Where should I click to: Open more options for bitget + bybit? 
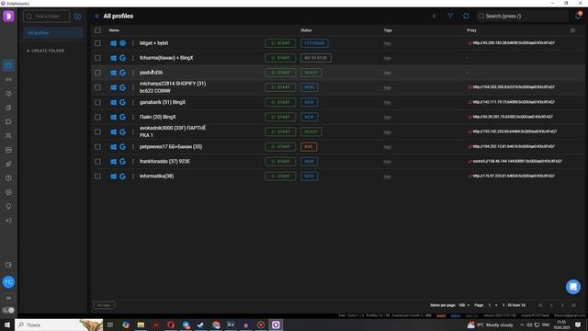coord(133,43)
